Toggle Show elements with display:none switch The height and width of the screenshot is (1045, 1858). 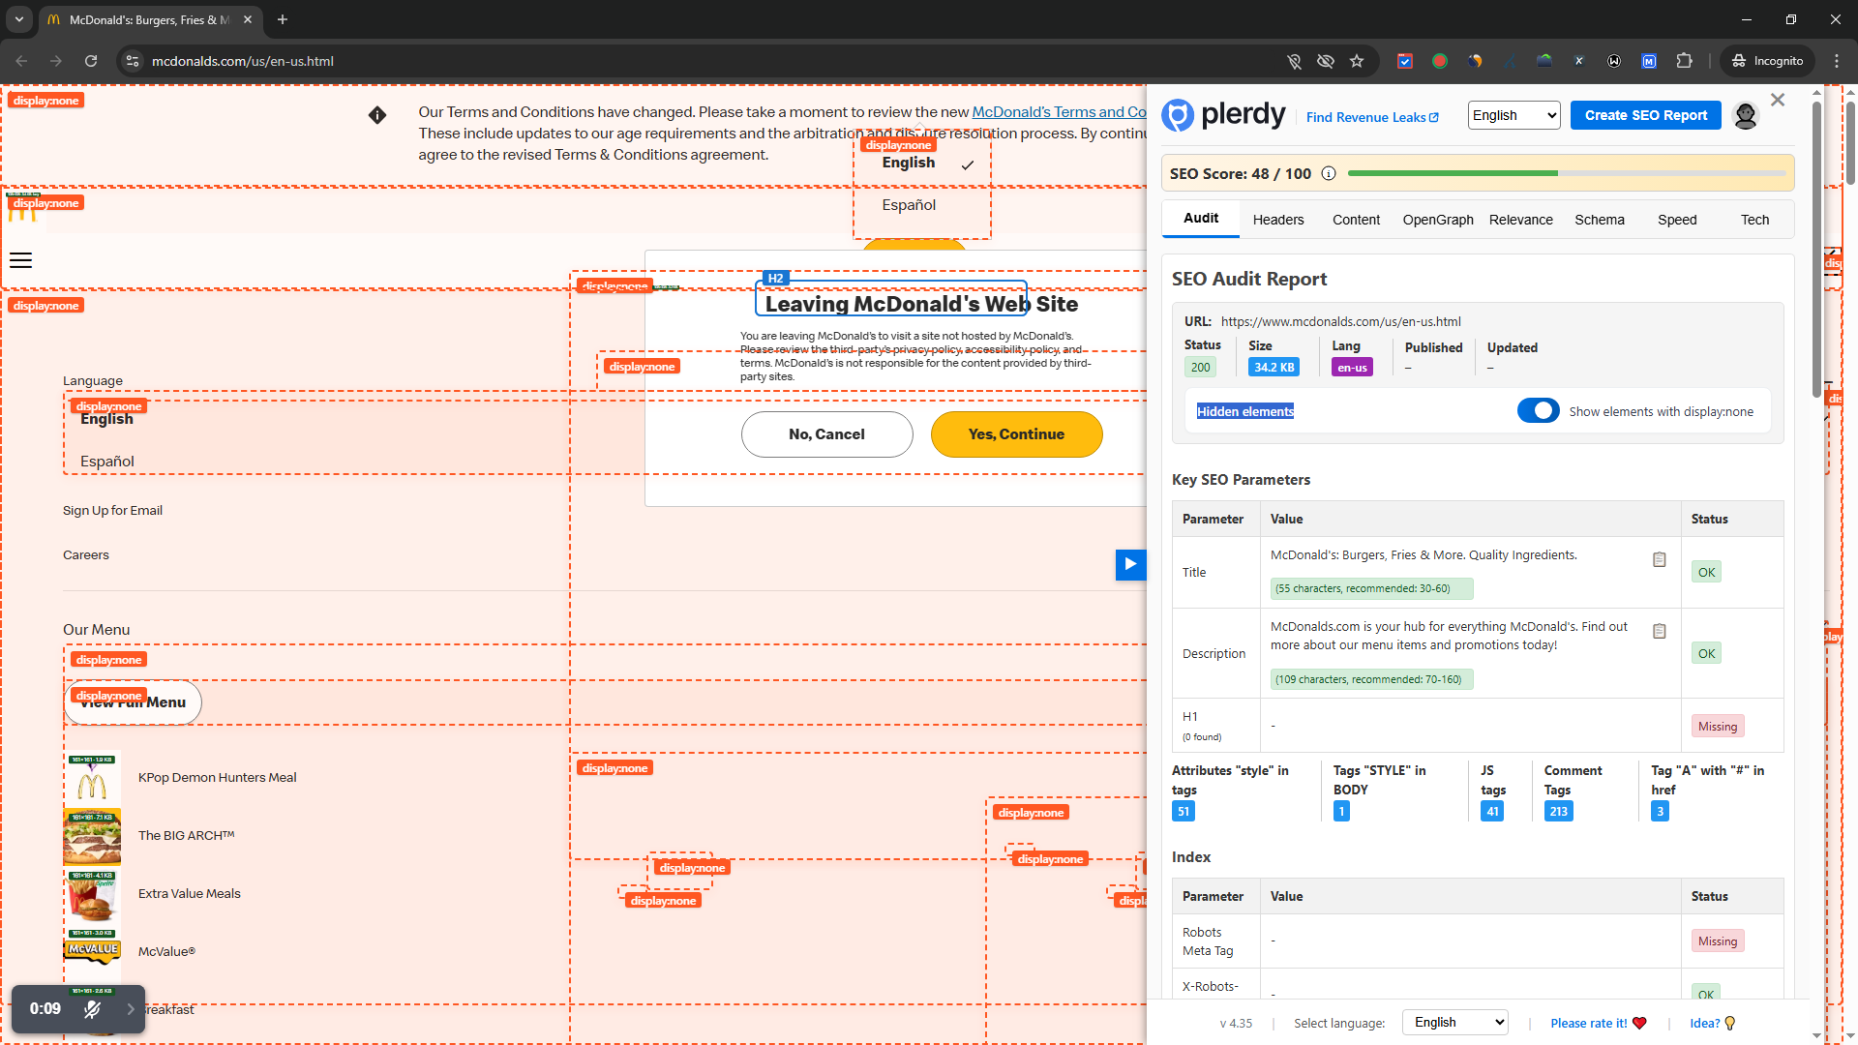[x=1538, y=411]
